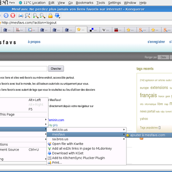Image resolution: width=172 pixels, height=172 pixels.
Task: Open Find with the binoculars toolbar icon
Action: pos(28,15)
